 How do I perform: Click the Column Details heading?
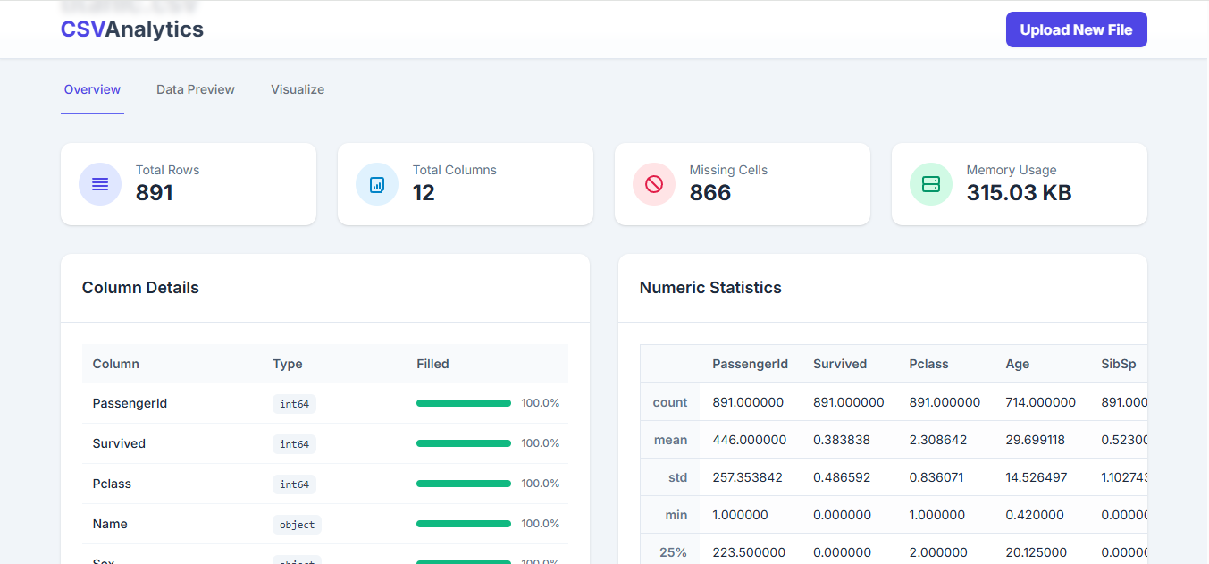coord(140,288)
